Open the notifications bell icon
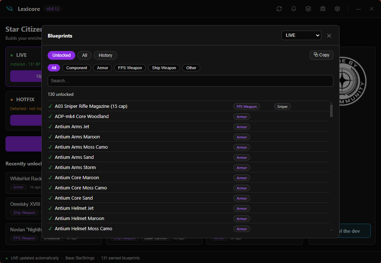The width and height of the screenshot is (381, 263). (294, 9)
